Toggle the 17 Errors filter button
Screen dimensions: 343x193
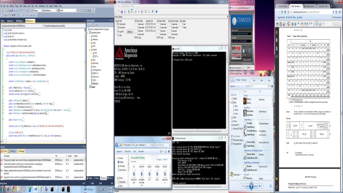(4, 151)
